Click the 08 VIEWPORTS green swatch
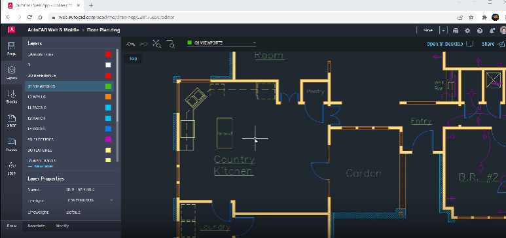This screenshot has height=238, width=506. 108,86
